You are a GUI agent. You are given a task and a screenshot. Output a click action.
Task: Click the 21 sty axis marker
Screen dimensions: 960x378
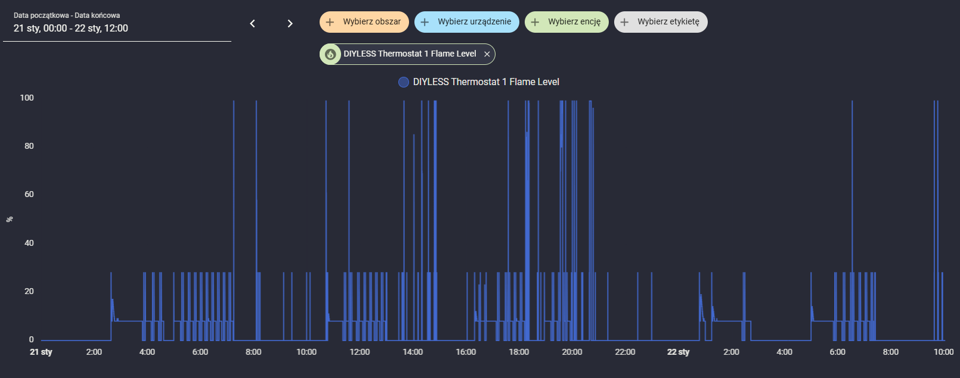click(x=41, y=352)
